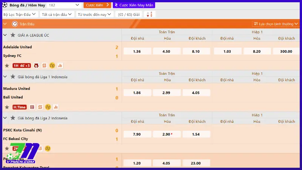Open the scoreboard icon under Bali United
This screenshot has width=302, height=170.
coord(32,107)
